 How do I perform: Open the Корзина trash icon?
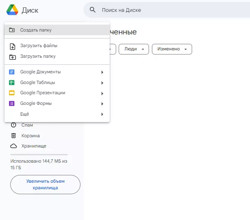point(14,136)
